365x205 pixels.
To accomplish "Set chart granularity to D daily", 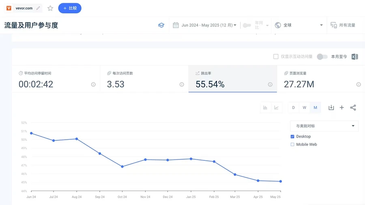I will coord(293,108).
